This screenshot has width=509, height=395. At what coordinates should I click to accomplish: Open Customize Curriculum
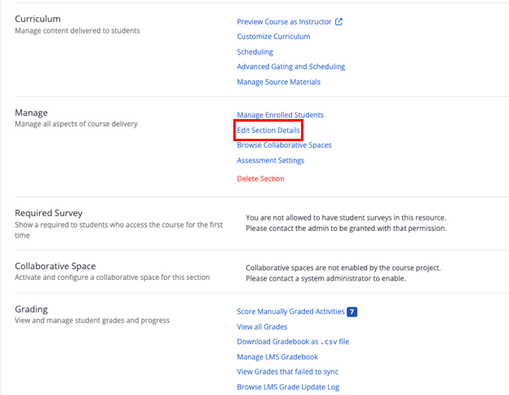(x=273, y=37)
